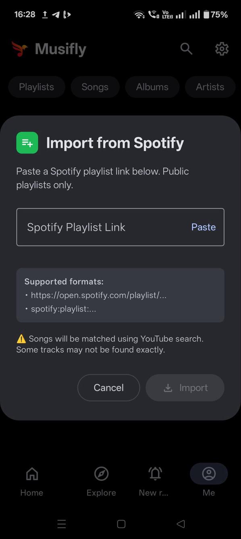
Task: Open search using the magnifier icon
Action: coord(186,49)
